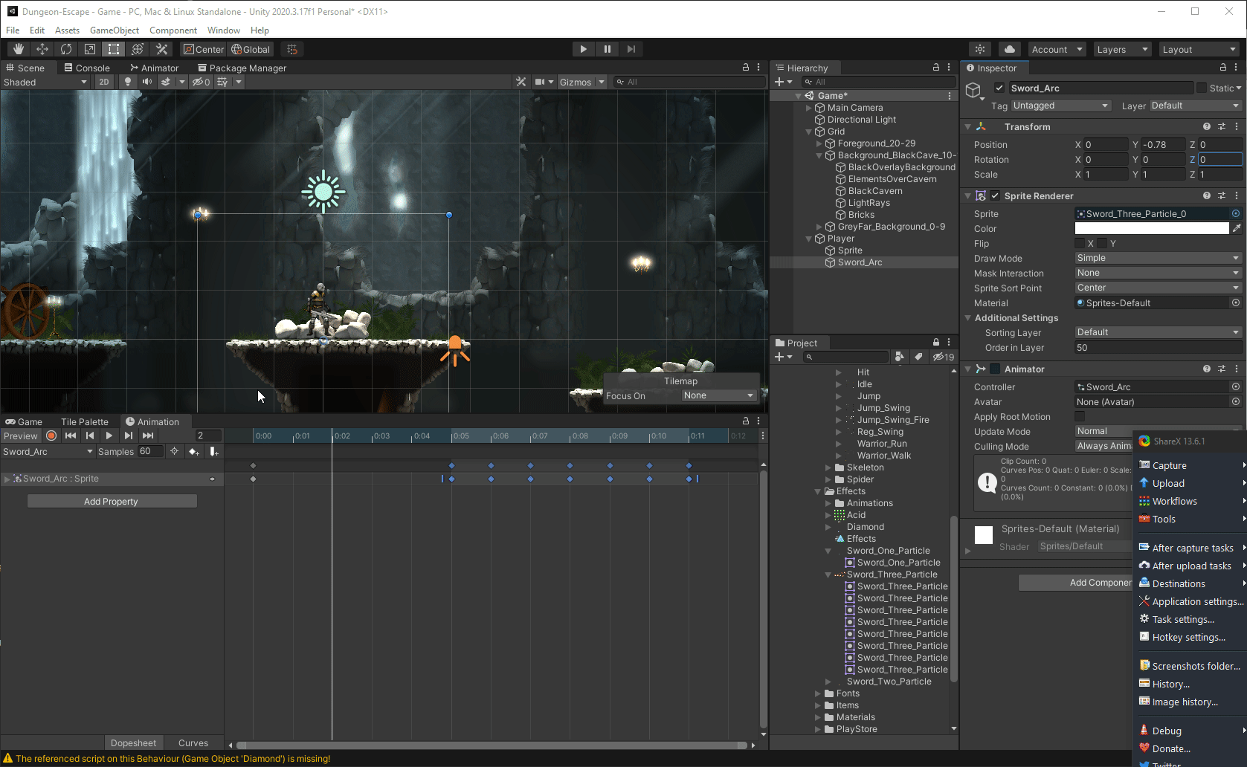Open the GameObject menu
This screenshot has width=1247, height=767.
point(114,30)
